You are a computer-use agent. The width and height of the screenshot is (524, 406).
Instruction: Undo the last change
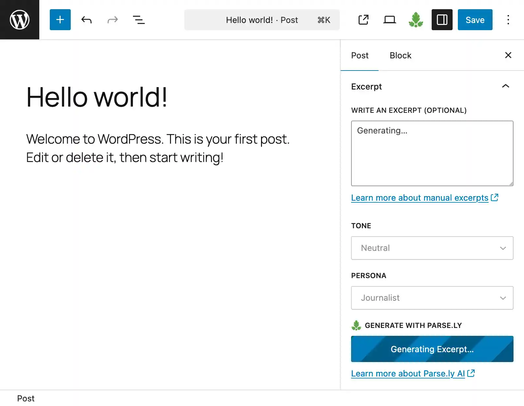pyautogui.click(x=86, y=20)
